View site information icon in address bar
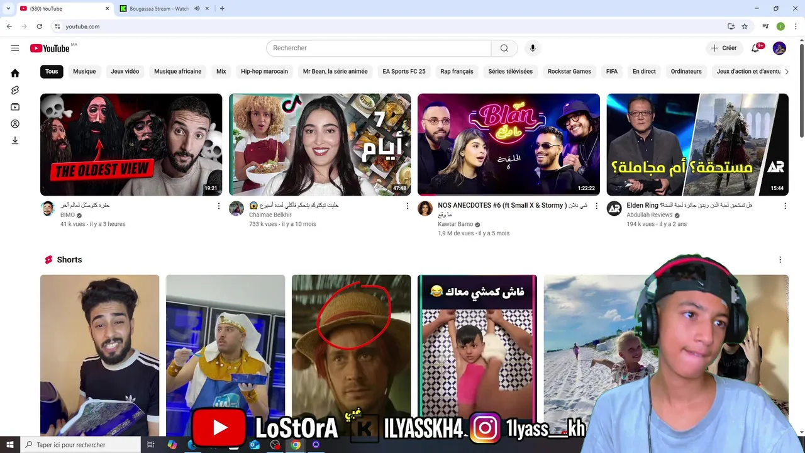 pos(57,26)
